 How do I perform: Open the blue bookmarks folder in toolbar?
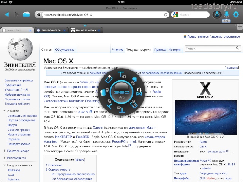(26, 14)
